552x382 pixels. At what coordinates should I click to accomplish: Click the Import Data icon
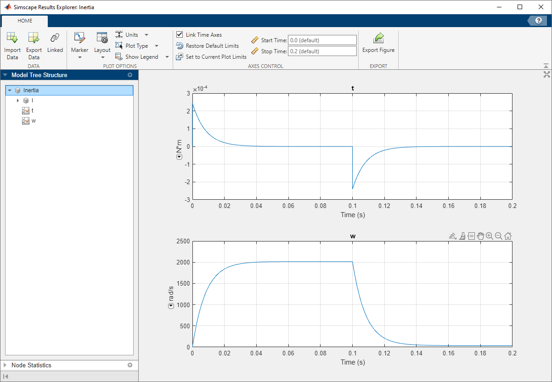point(12,38)
